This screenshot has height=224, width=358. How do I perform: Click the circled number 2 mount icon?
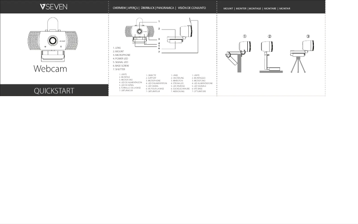point(270,37)
